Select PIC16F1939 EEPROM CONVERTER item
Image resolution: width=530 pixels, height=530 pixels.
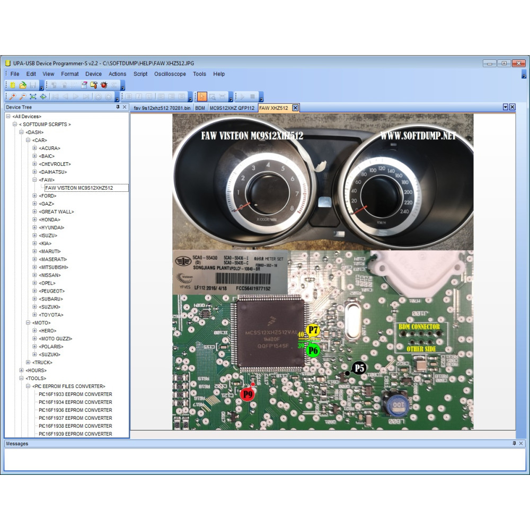pyautogui.click(x=75, y=434)
